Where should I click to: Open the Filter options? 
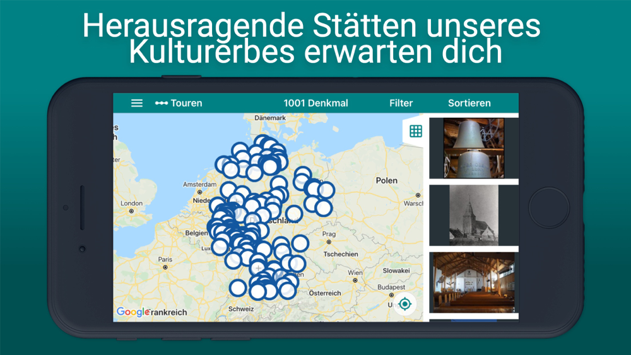tap(401, 103)
